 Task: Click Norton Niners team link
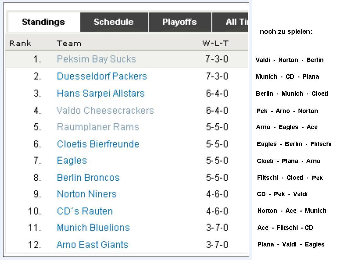(x=86, y=194)
